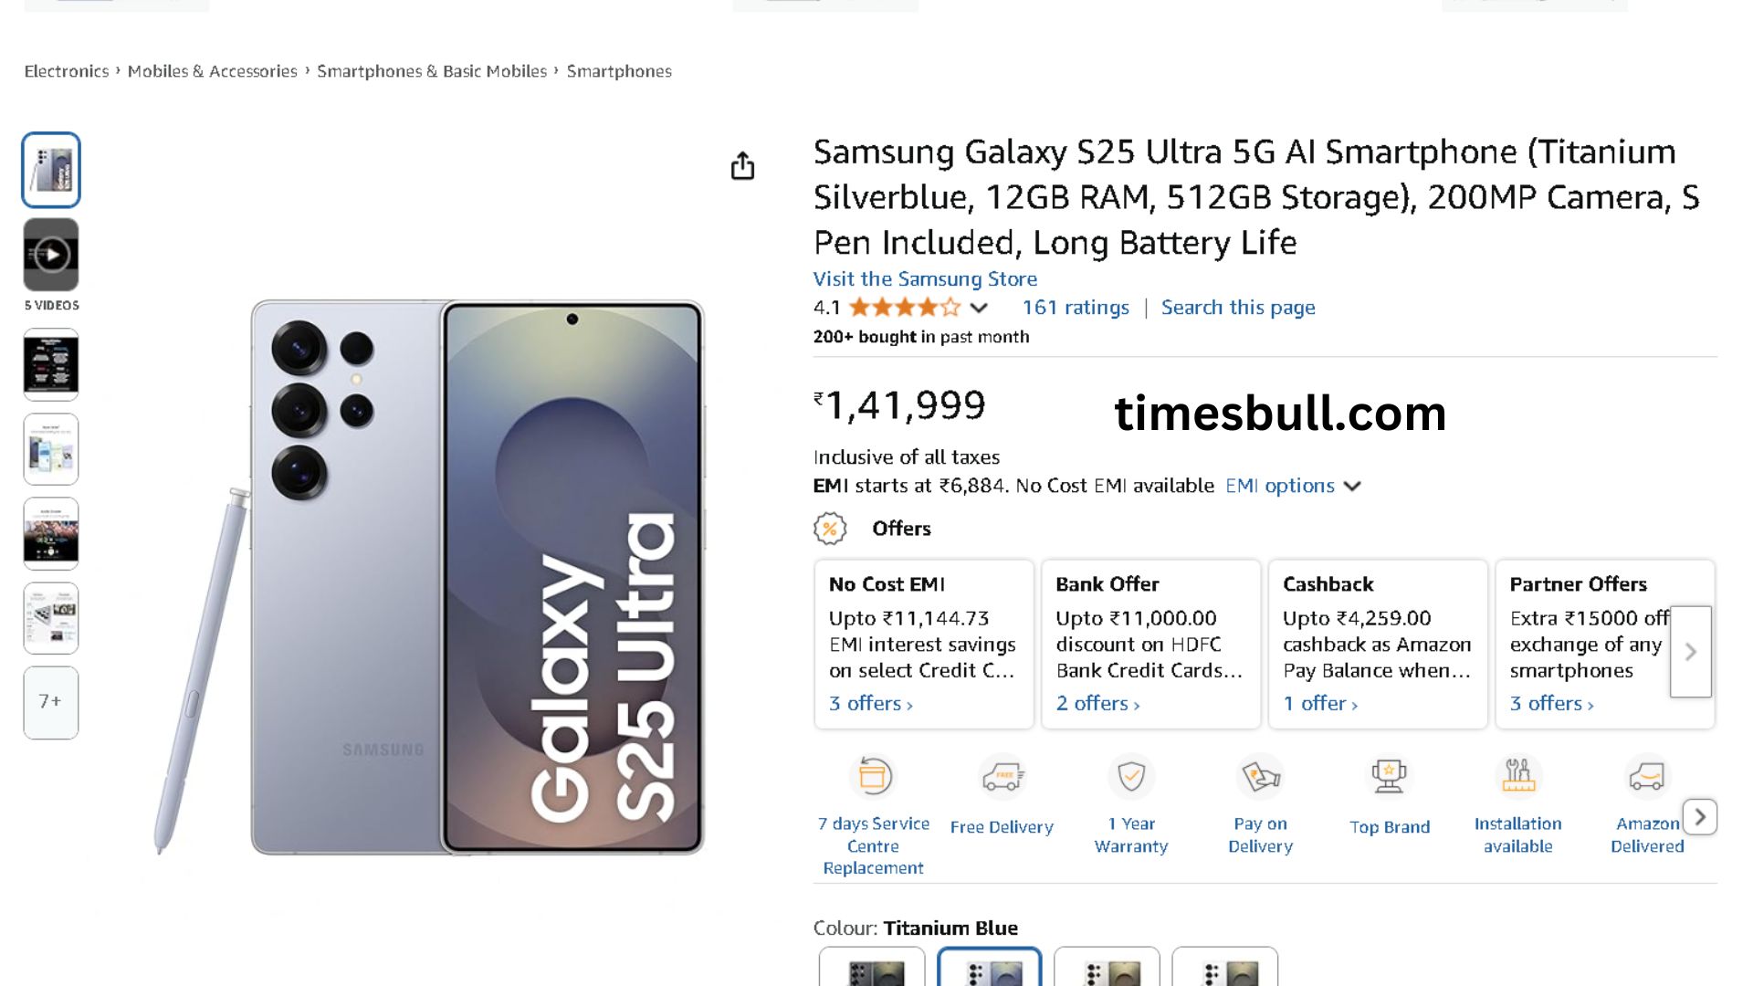
Task: Click the Pay on Delivery icon
Action: point(1260,777)
